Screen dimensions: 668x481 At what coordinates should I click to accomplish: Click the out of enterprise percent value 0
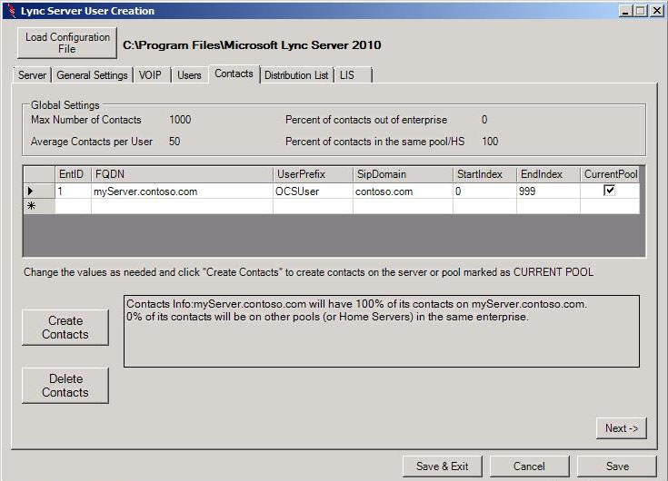(x=484, y=120)
